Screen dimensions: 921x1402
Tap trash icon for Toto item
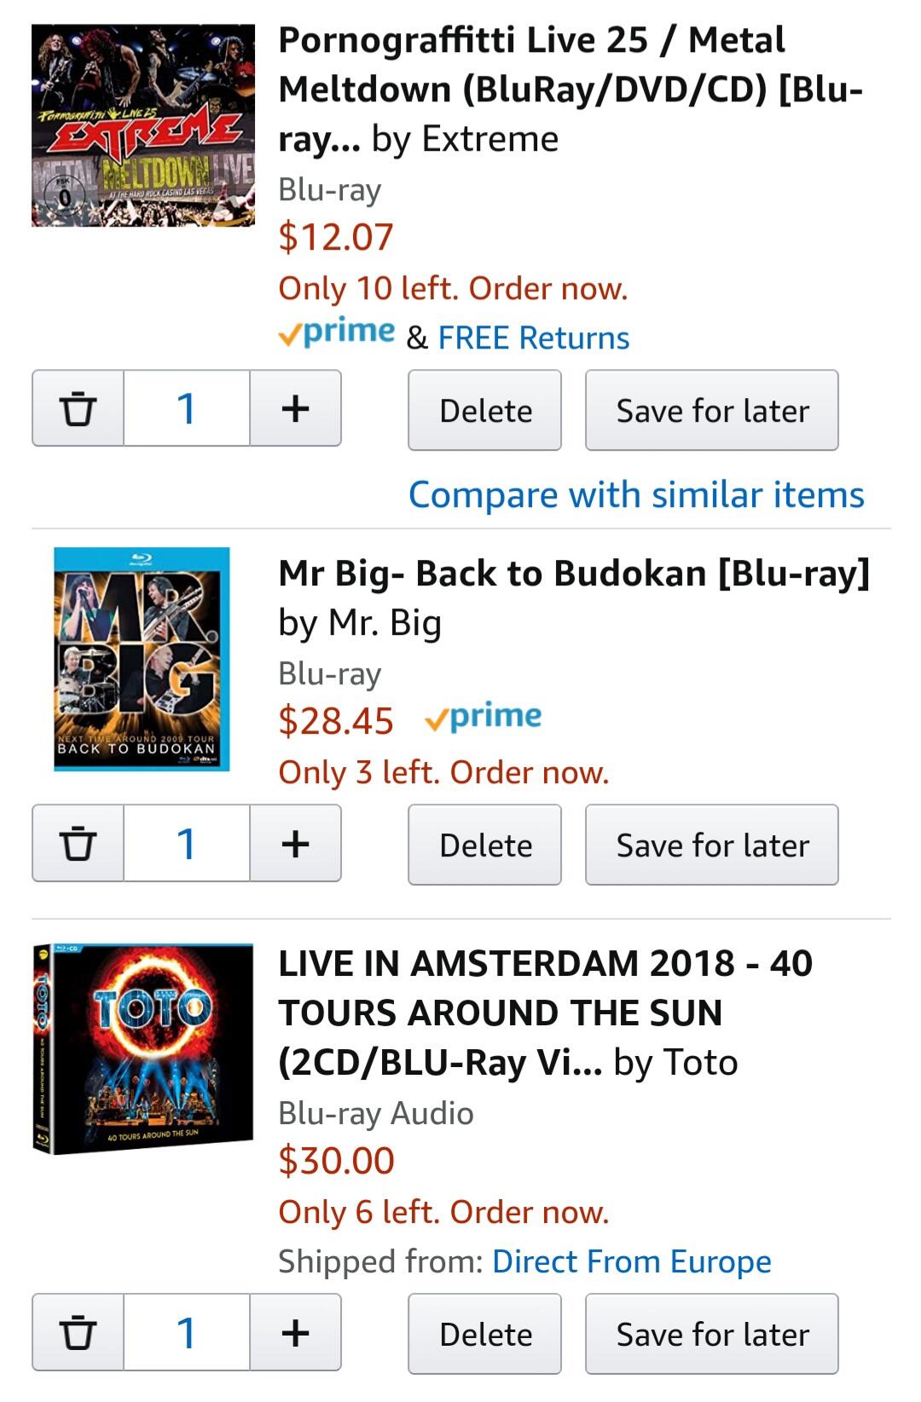(x=78, y=1332)
